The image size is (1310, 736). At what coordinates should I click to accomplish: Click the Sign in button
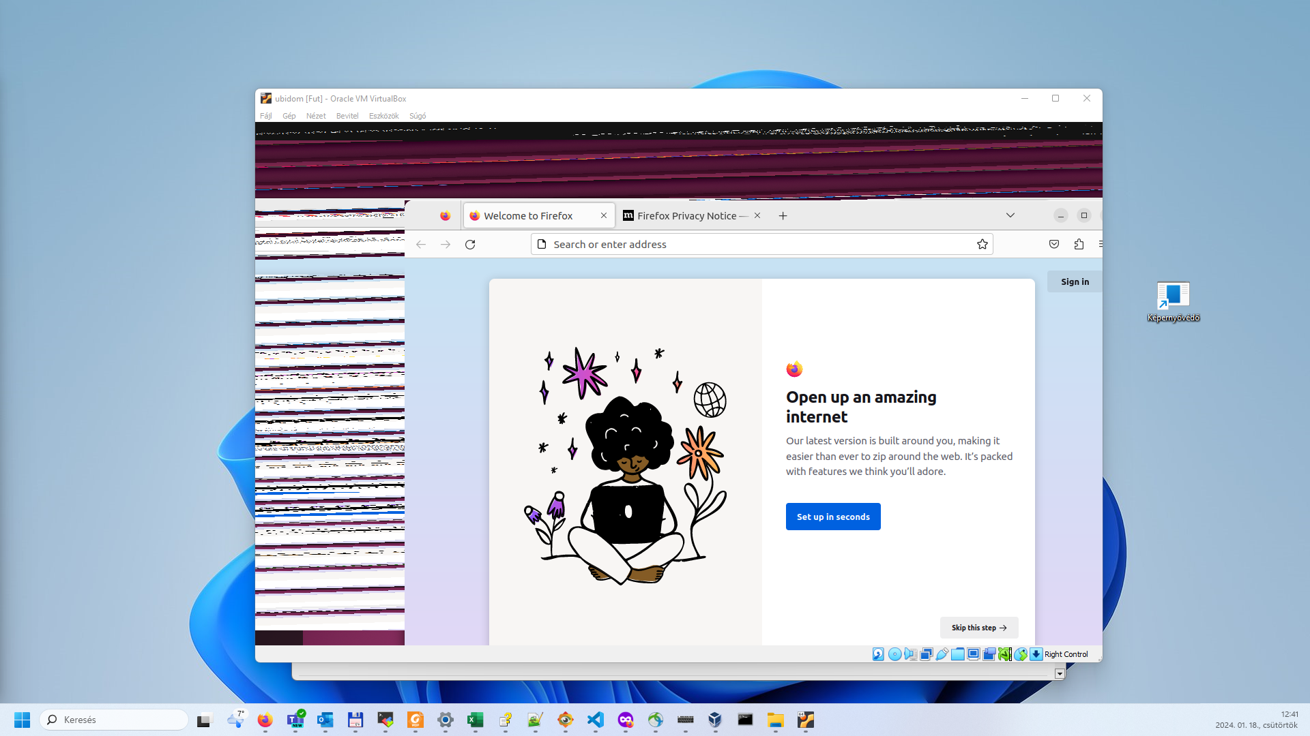1075,281
